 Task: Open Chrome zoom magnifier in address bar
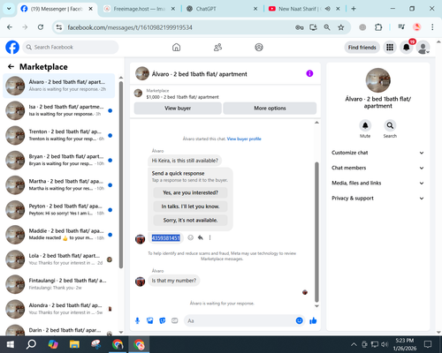pyautogui.click(x=327, y=27)
